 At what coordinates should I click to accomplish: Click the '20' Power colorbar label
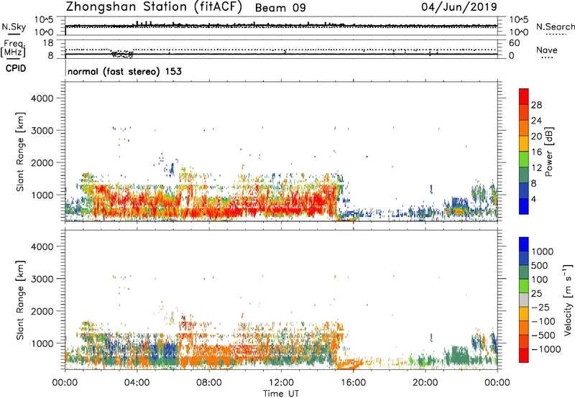[536, 136]
